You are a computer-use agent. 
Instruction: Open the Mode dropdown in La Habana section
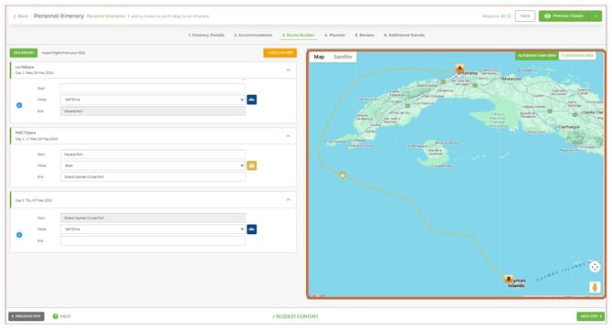tap(153, 100)
